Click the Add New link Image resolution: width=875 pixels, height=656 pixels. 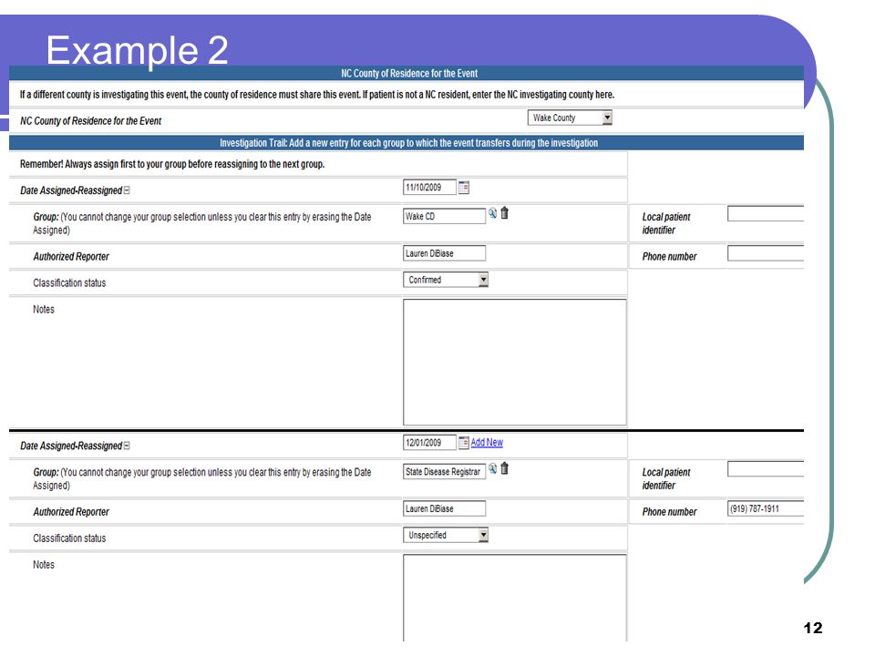pos(487,443)
